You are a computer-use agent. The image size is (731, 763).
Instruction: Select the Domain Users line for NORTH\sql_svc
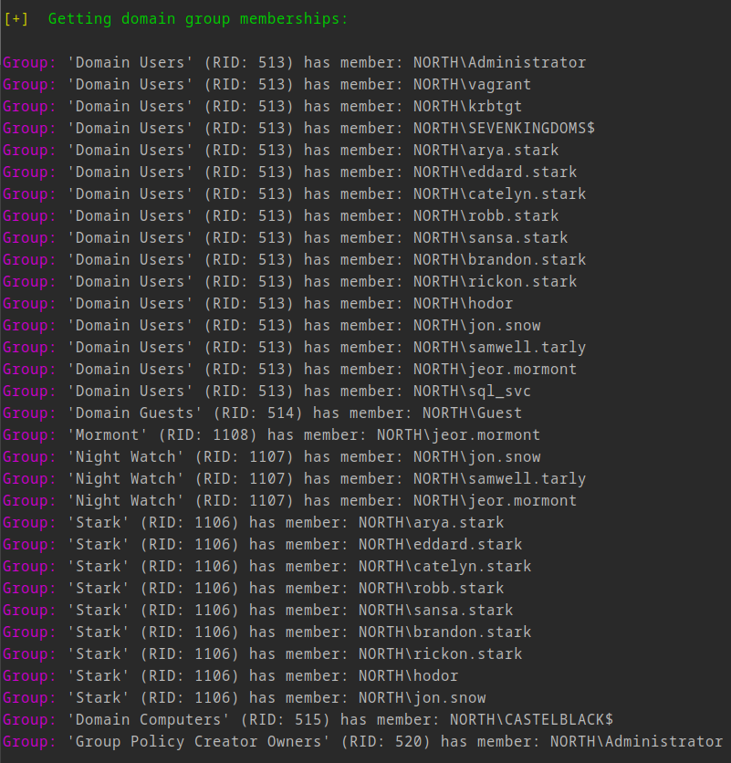click(267, 392)
